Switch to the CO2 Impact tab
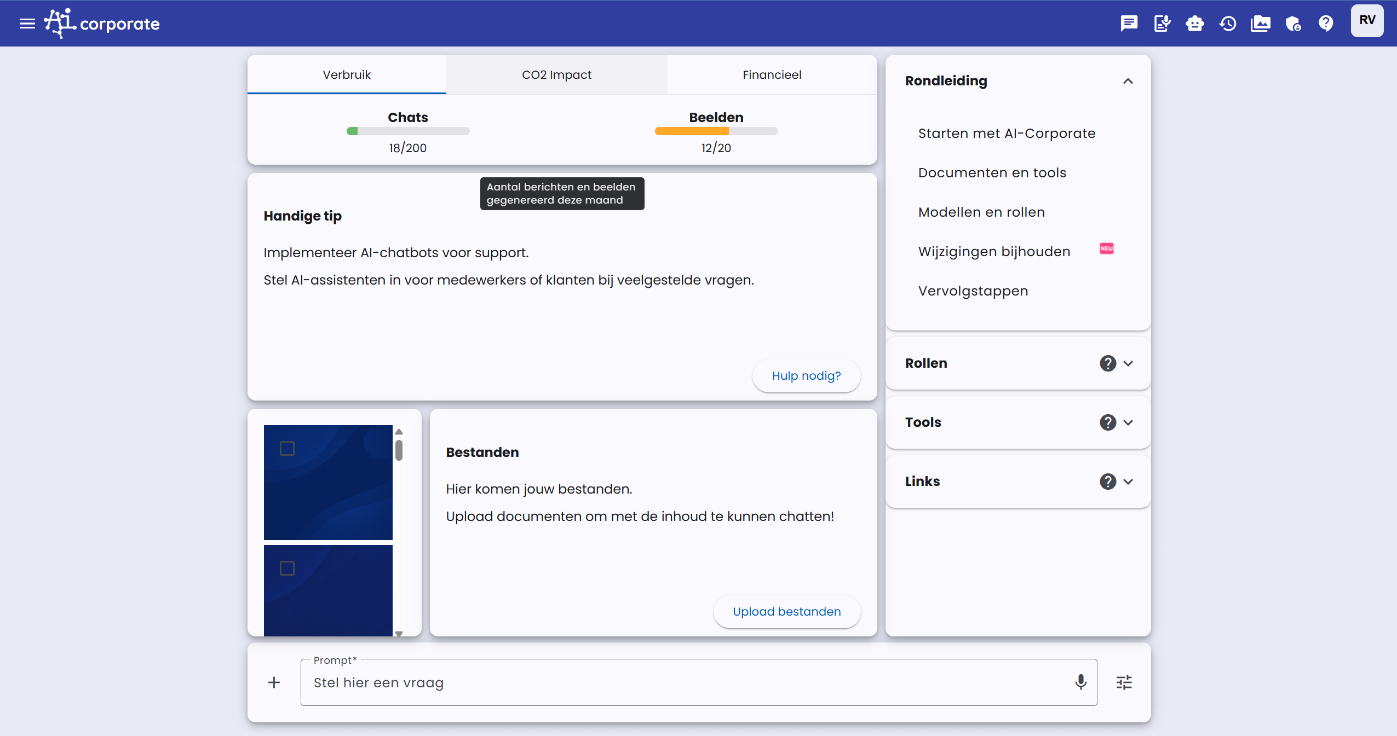This screenshot has width=1397, height=736. pyautogui.click(x=556, y=74)
